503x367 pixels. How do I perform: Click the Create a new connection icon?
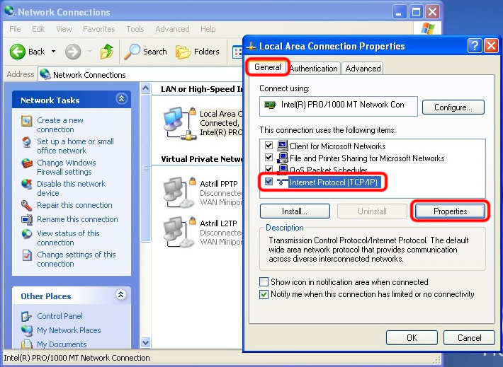tap(27, 121)
